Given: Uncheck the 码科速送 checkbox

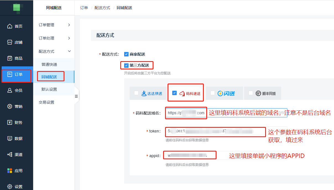Looking at the screenshot, I should [x=174, y=93].
